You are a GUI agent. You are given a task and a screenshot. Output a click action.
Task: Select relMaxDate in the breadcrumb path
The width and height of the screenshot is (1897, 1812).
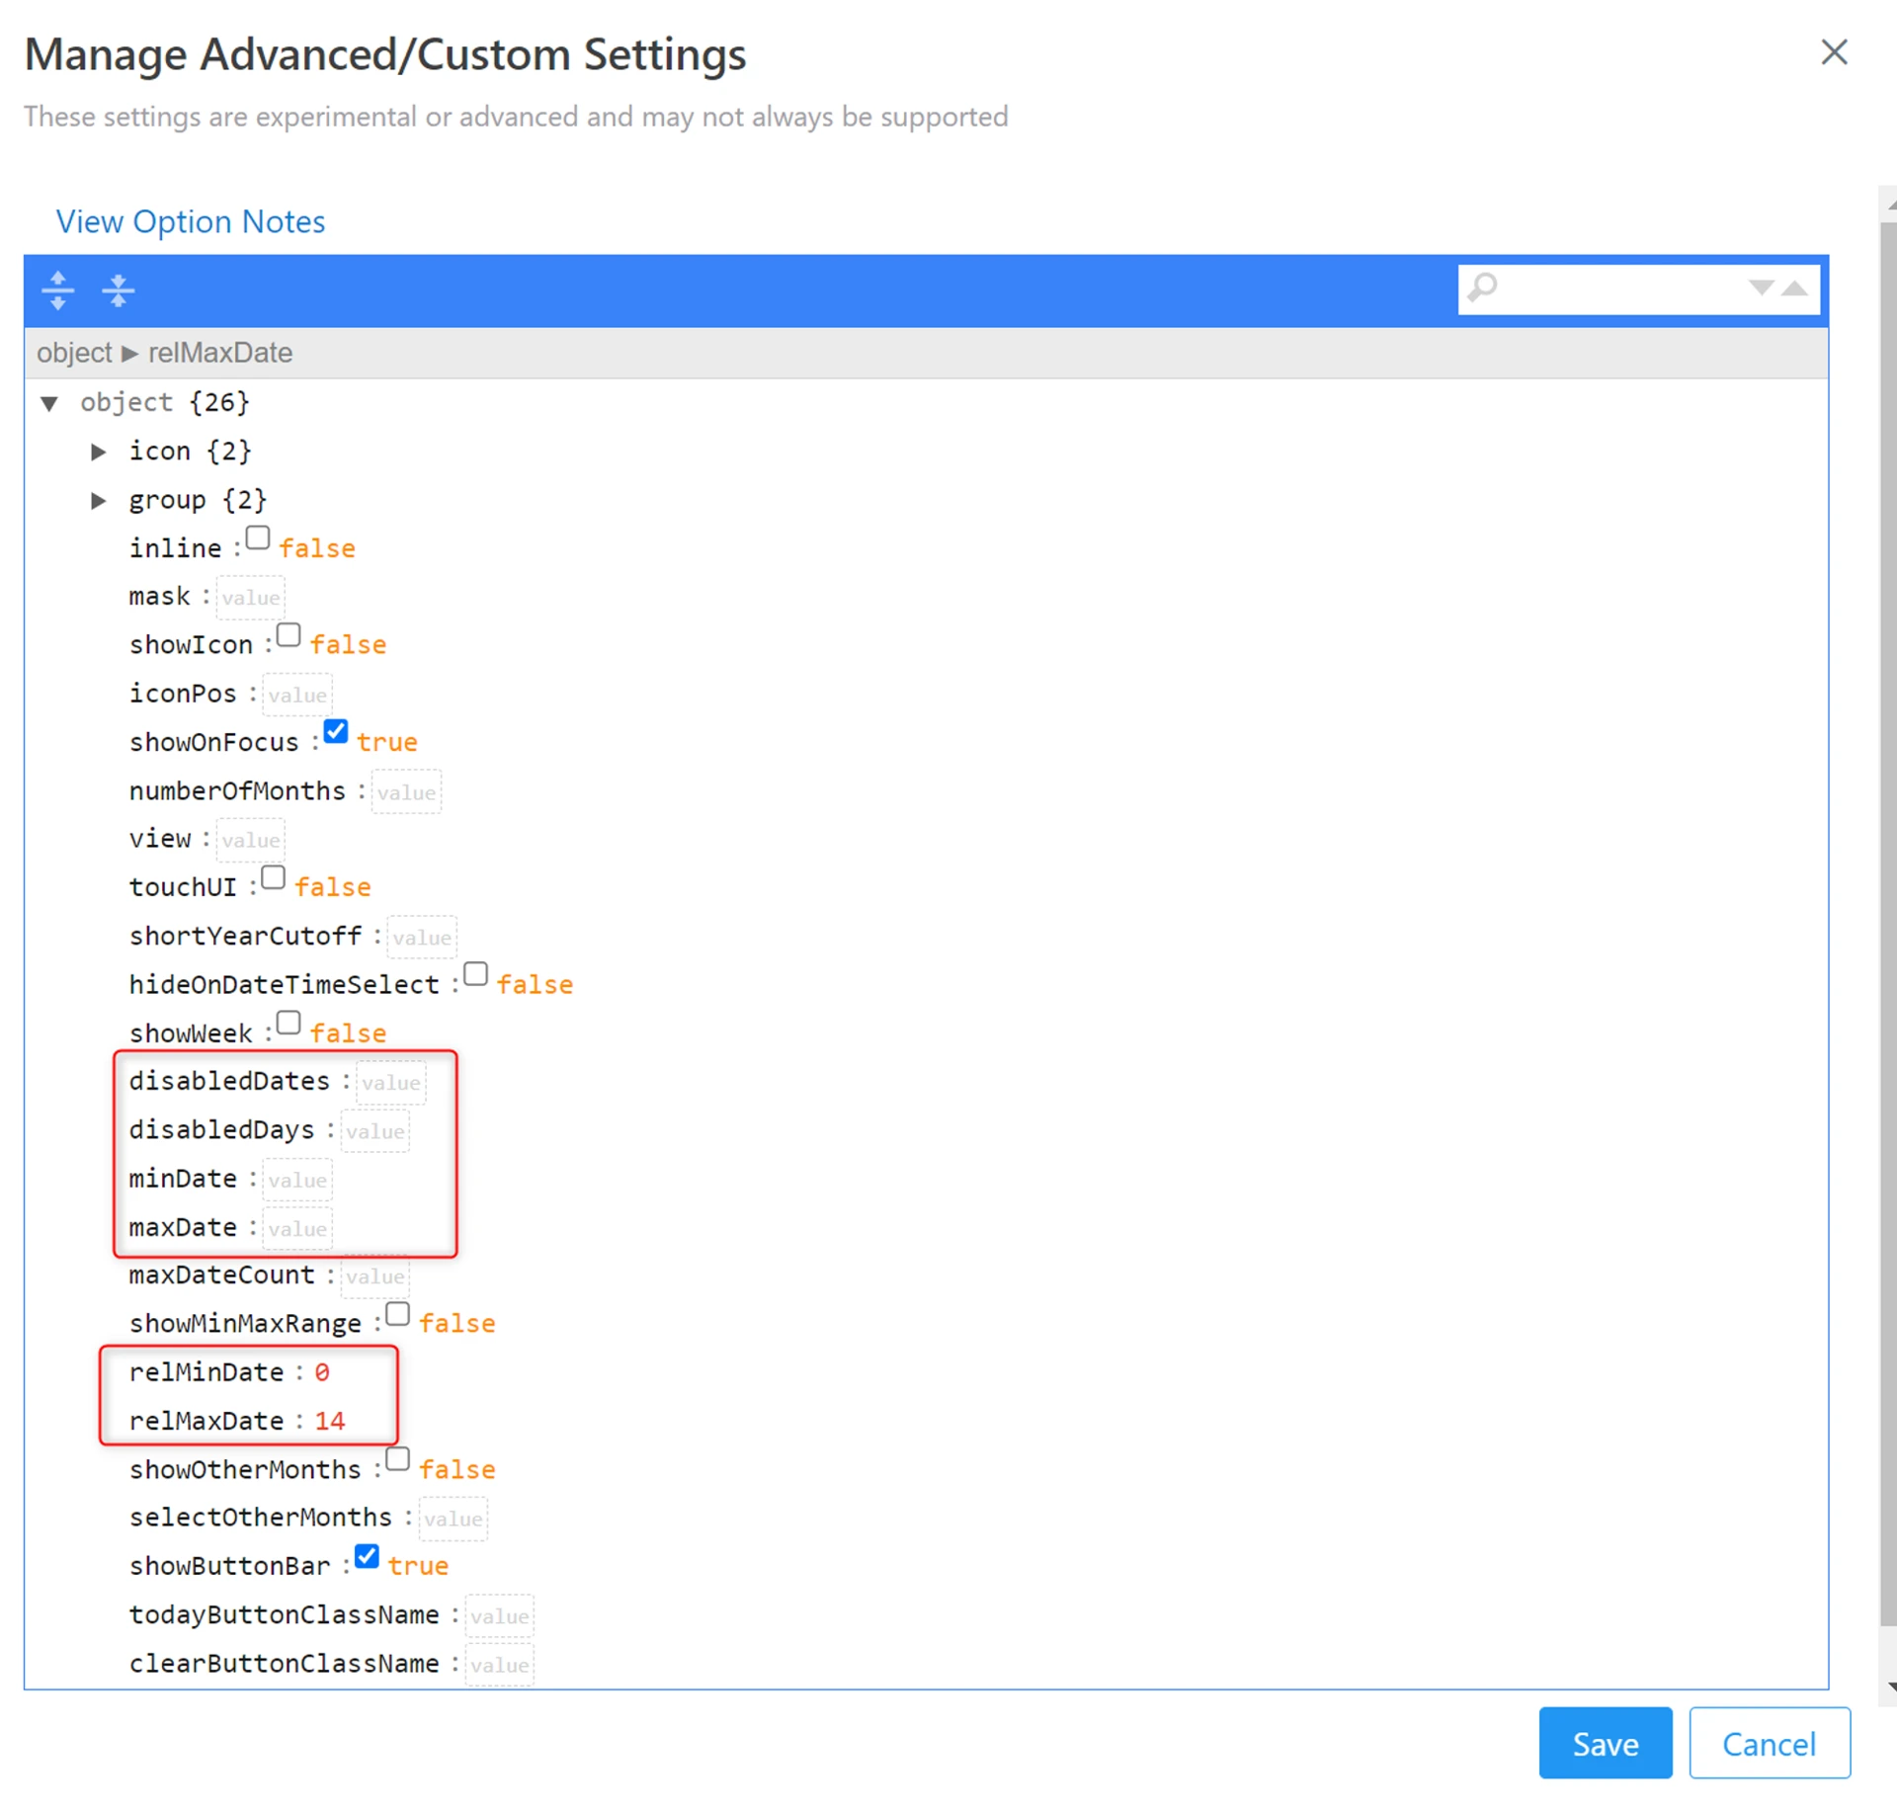click(219, 354)
